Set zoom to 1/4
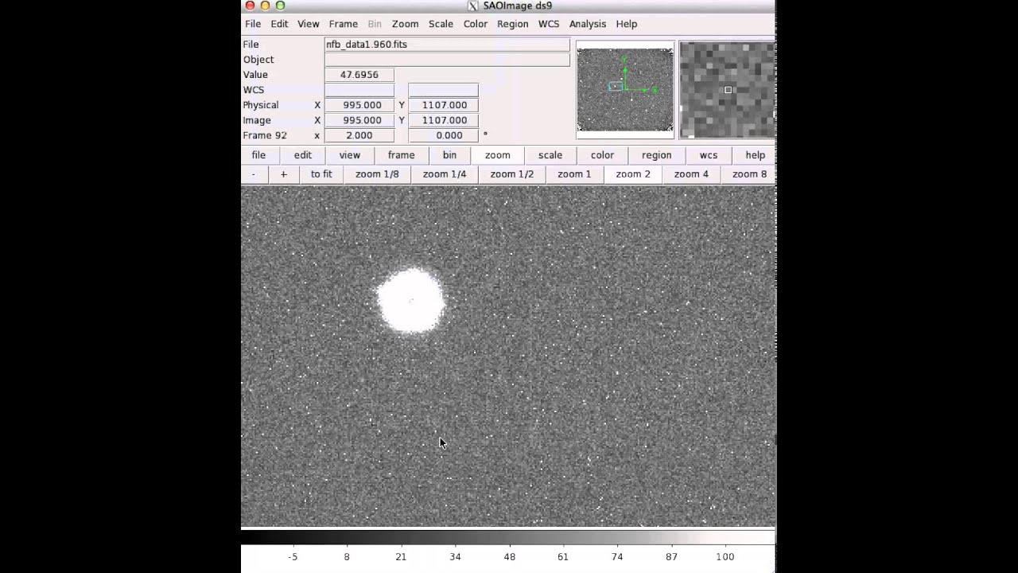This screenshot has width=1018, height=573. (x=445, y=174)
